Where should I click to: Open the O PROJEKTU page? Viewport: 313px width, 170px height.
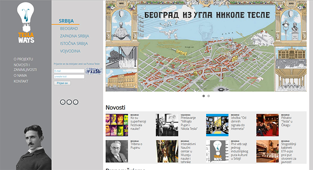pyautogui.click(x=23, y=59)
